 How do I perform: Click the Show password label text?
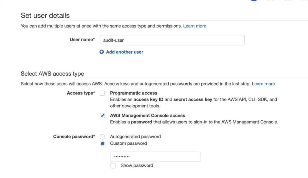click(x=137, y=165)
